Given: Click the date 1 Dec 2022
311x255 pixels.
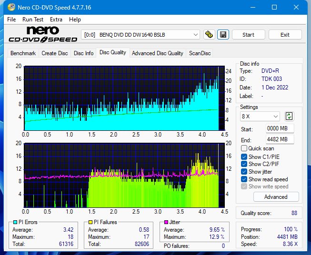Looking at the screenshot, I should [x=275, y=88].
